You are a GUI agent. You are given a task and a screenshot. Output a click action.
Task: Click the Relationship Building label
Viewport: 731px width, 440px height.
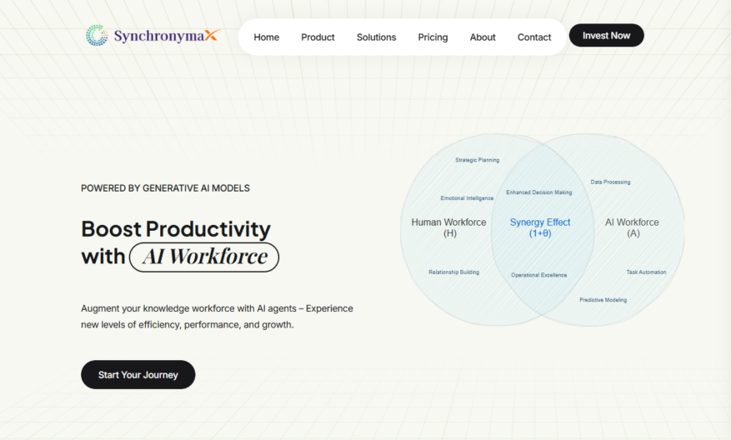pyautogui.click(x=453, y=272)
